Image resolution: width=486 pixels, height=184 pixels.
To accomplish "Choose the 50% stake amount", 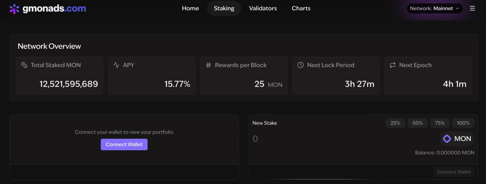I will (417, 123).
